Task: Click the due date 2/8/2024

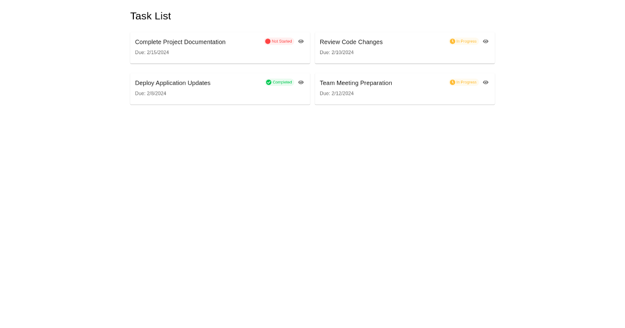Action: point(151,94)
